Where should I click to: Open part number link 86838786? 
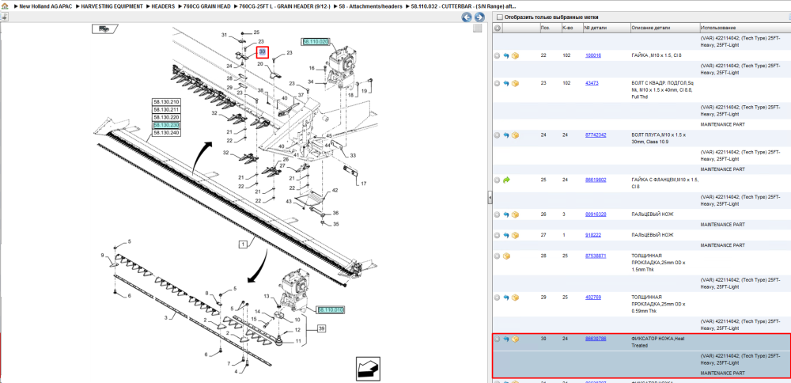596,339
